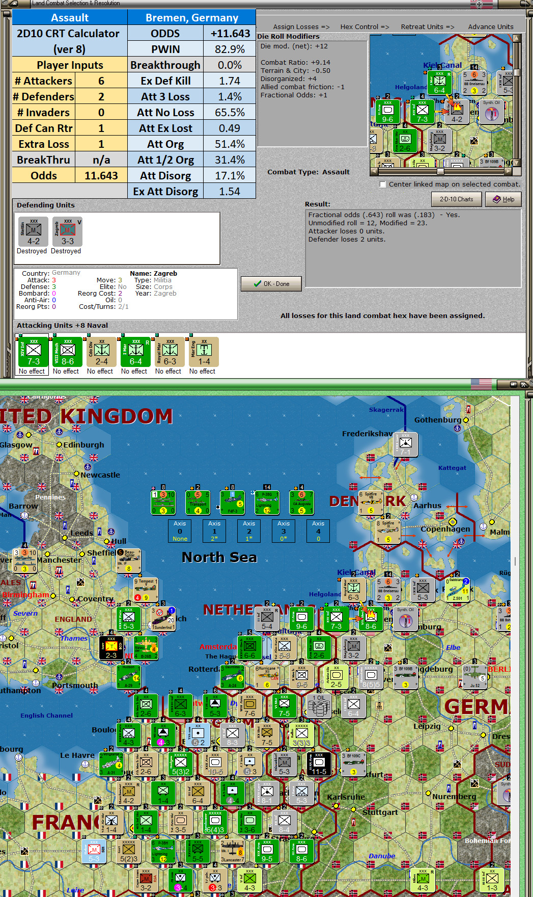Click the Synth. Oil marker on the main map

(x=405, y=619)
